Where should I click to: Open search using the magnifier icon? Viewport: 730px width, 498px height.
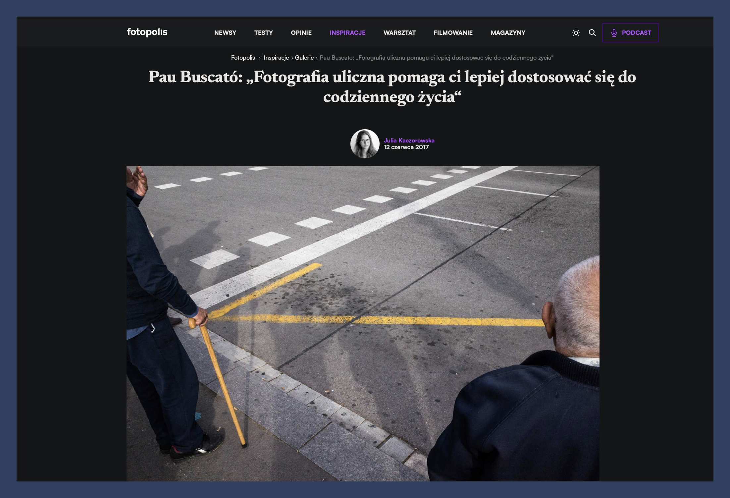click(x=593, y=32)
